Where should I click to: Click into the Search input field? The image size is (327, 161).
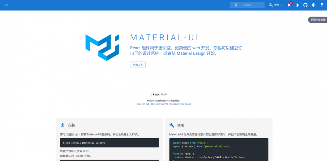coord(251,5)
